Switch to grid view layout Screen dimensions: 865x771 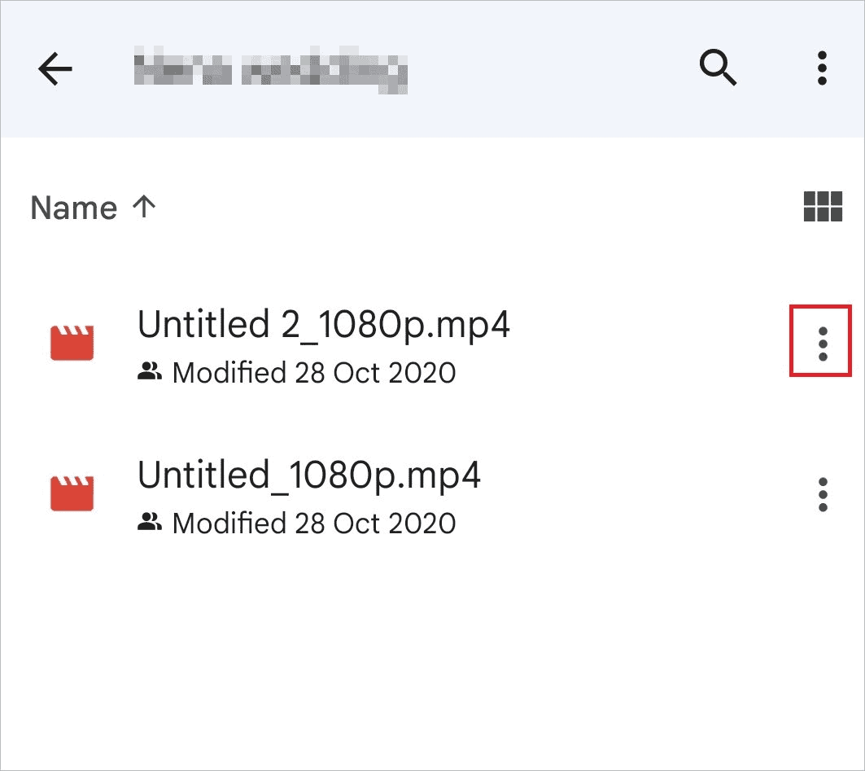click(x=822, y=207)
